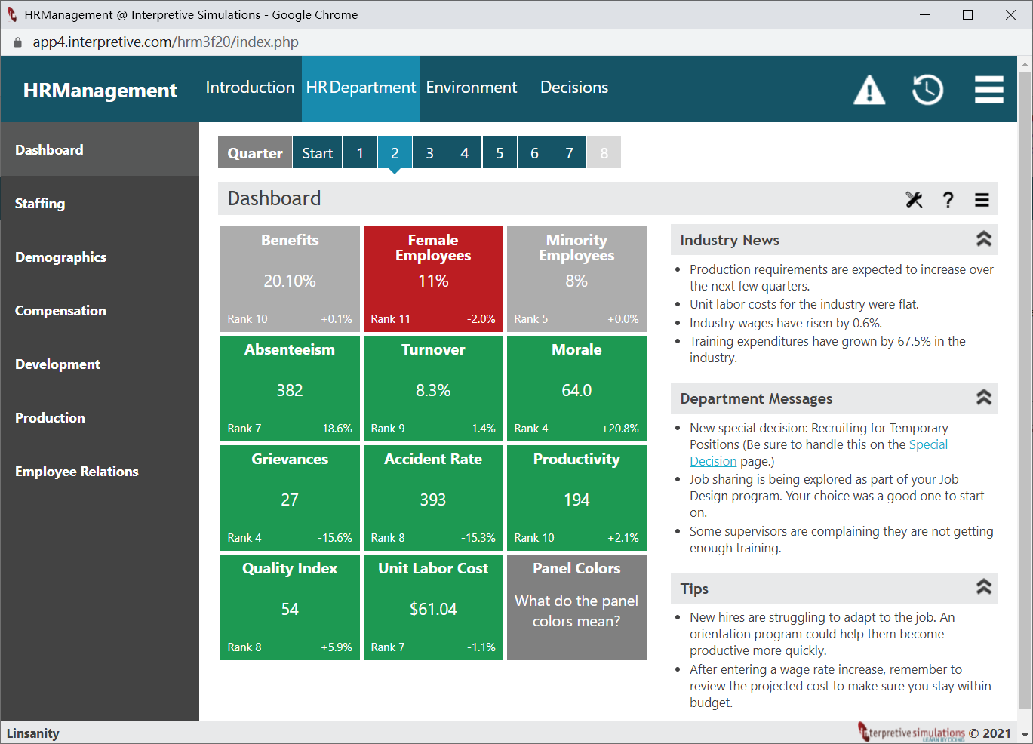Navigate to Employee Relations
This screenshot has height=744, width=1033.
tap(100, 471)
